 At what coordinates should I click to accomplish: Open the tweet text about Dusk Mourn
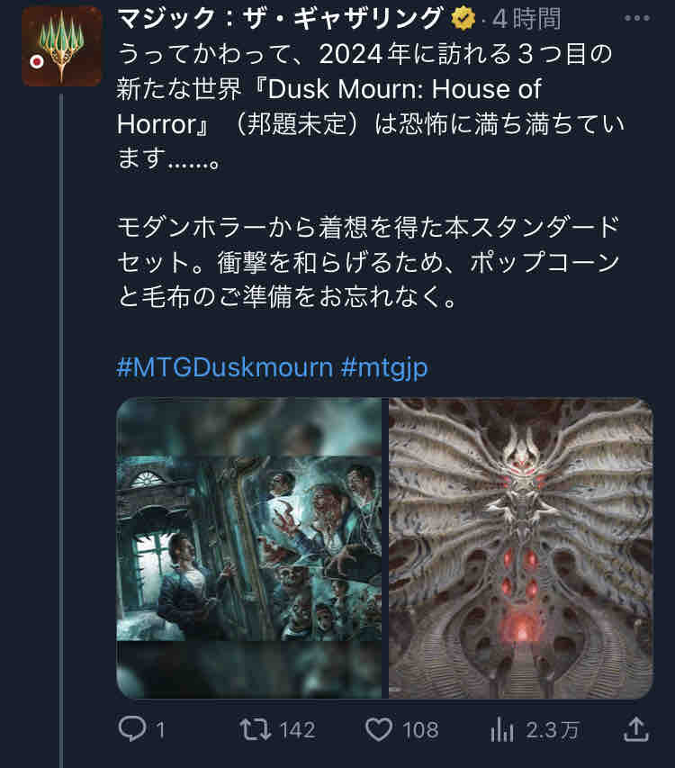(371, 176)
